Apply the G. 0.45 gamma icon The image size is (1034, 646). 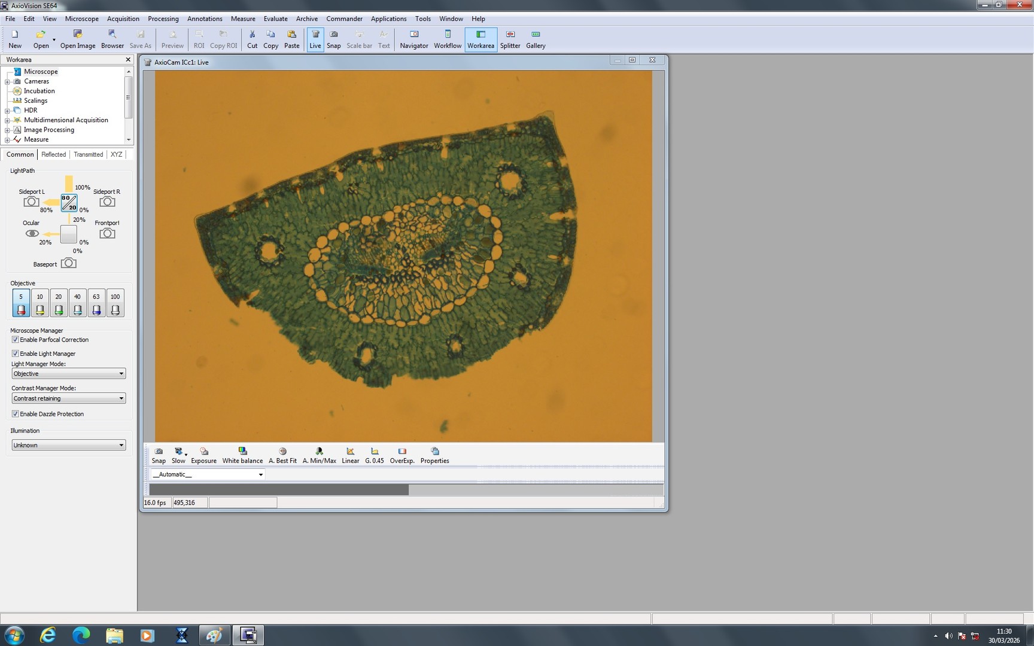coord(375,455)
